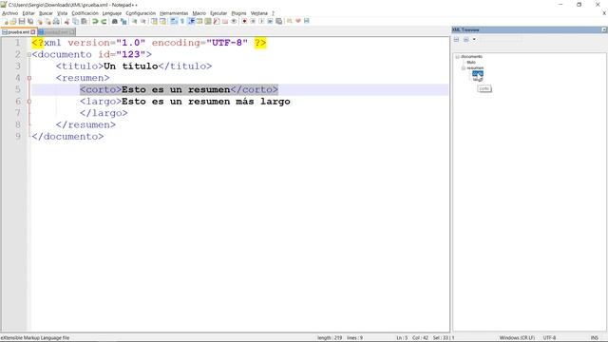Cut selection with the scissors icon
Viewport: 608px width, 342px height.
click(67, 21)
